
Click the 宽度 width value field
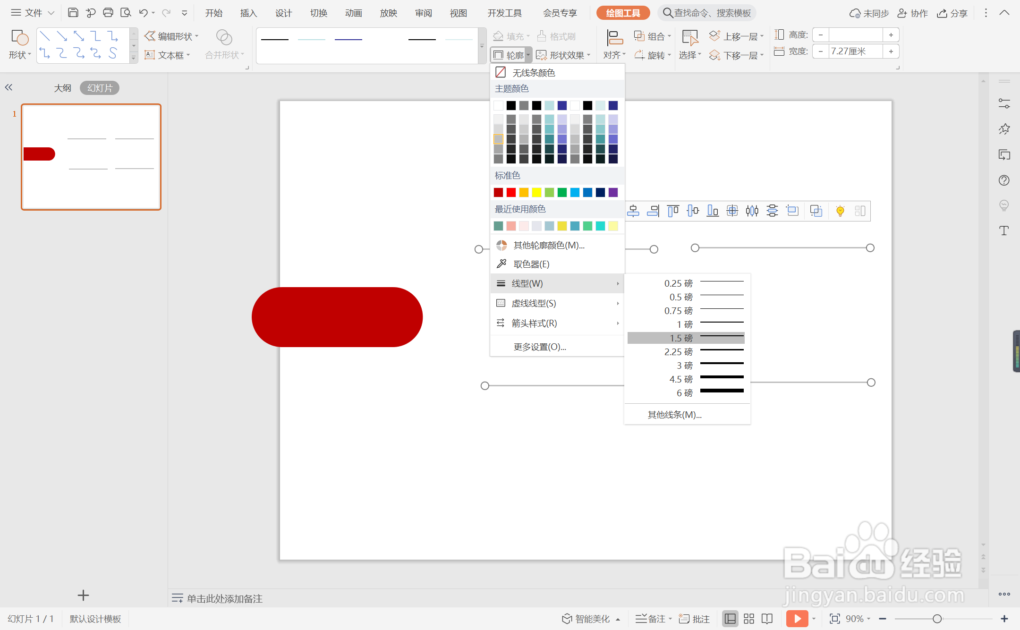(856, 51)
